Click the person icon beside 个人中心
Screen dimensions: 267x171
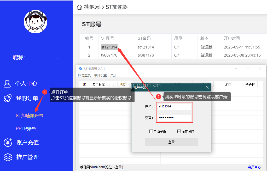coord(7,84)
